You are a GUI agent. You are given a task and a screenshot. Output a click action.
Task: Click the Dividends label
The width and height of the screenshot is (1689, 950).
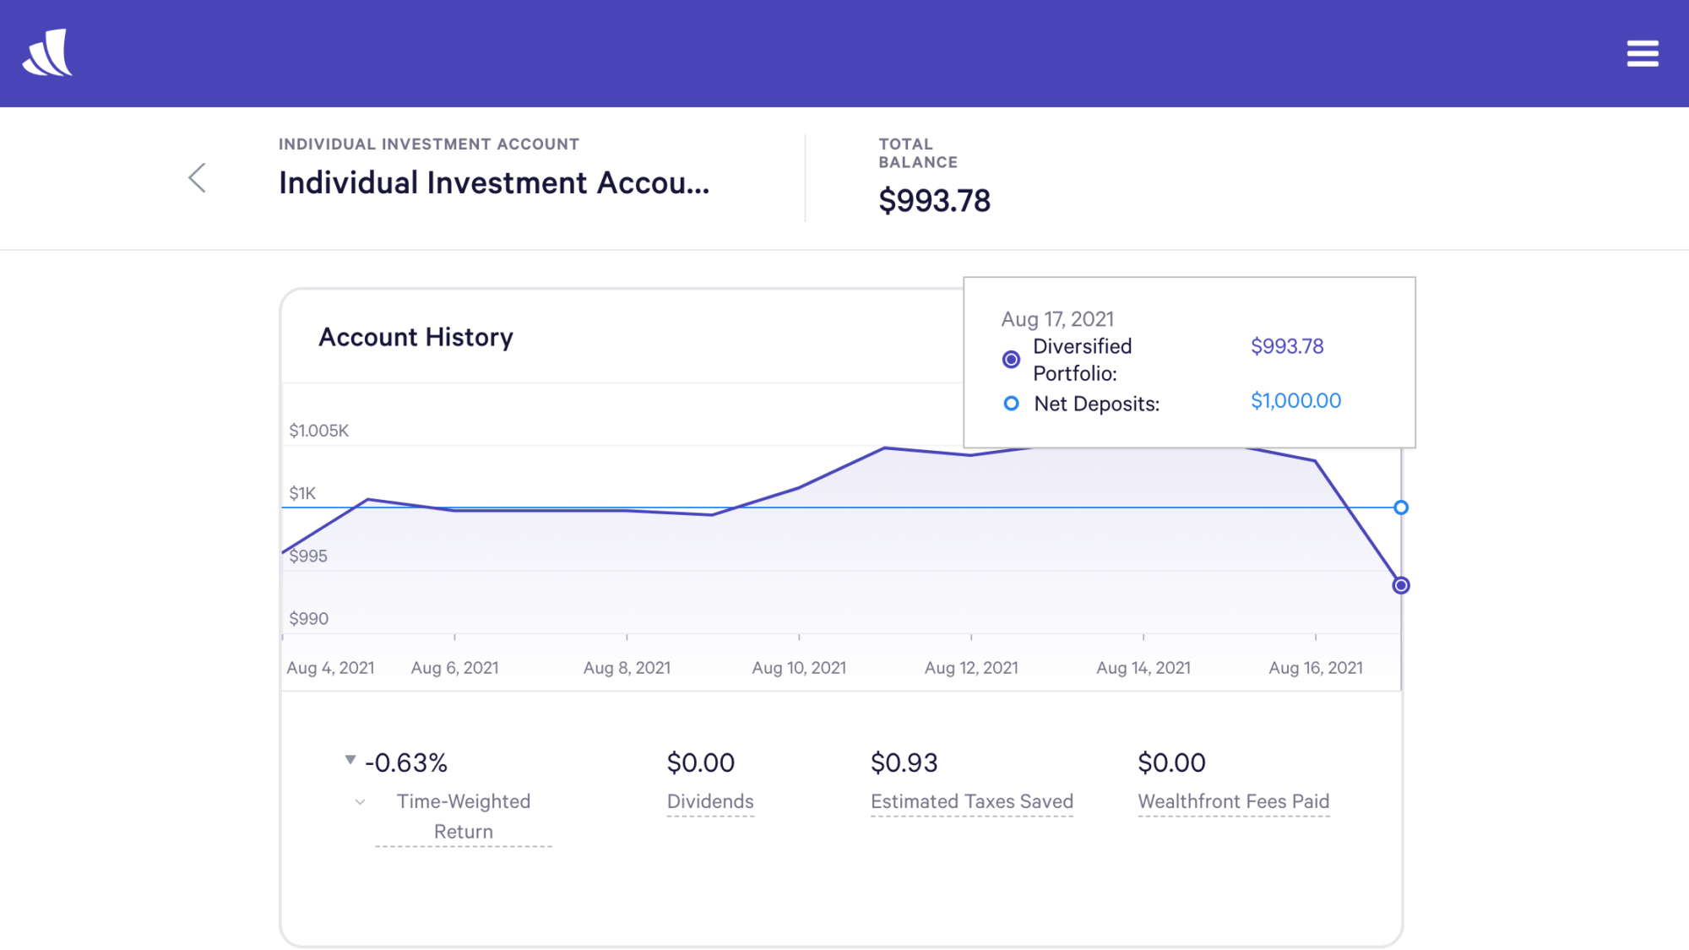pos(710,801)
